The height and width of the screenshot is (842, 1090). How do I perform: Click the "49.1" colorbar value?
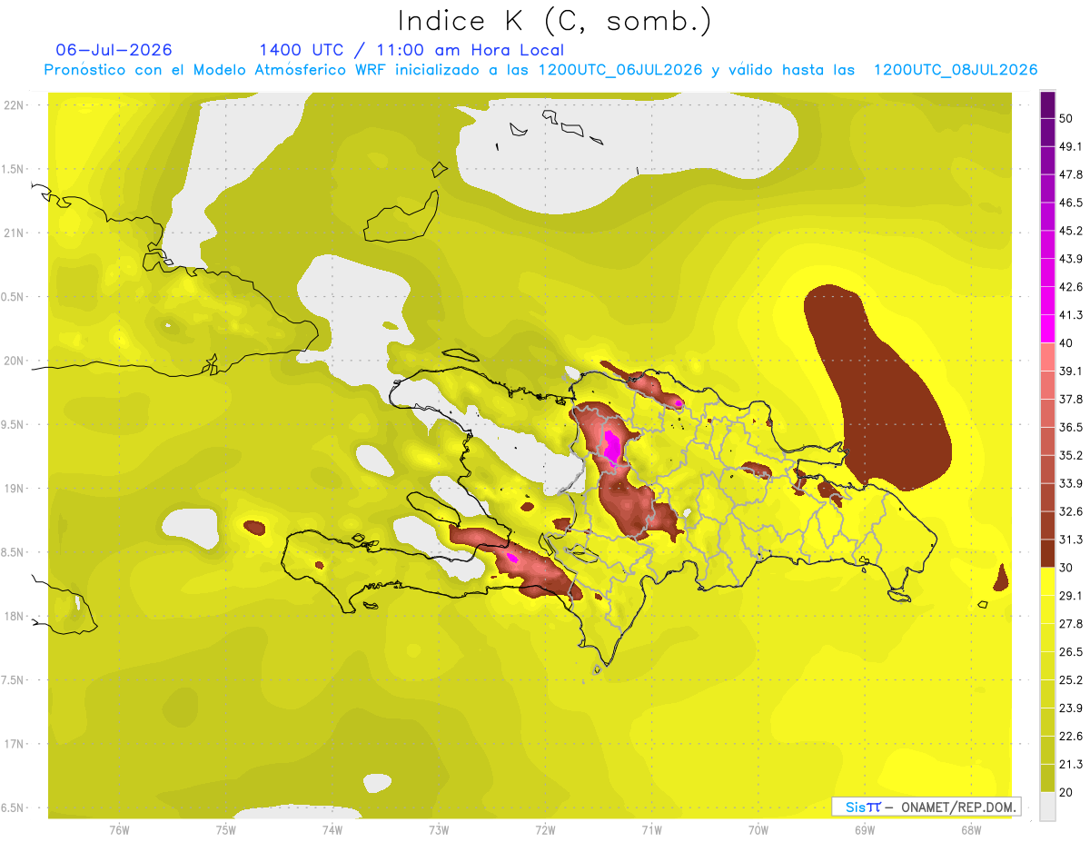click(x=1071, y=146)
